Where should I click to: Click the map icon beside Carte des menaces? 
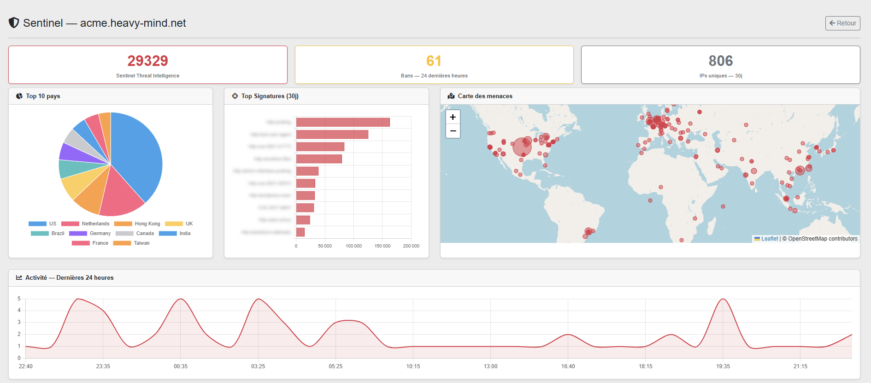click(451, 96)
